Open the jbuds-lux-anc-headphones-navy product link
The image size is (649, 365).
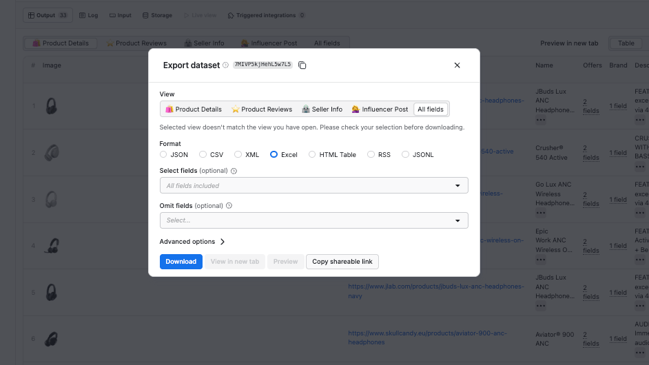tap(436, 291)
